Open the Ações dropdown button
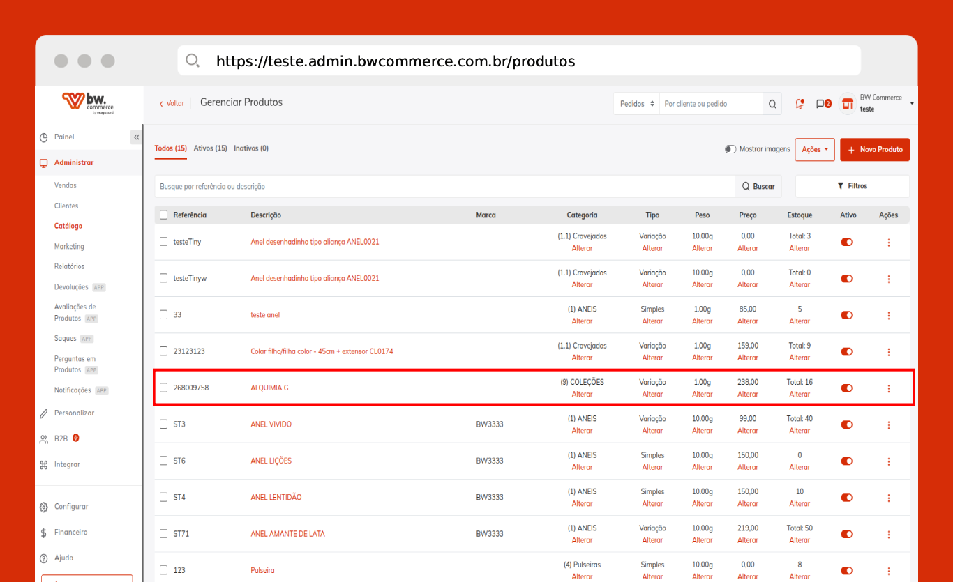This screenshot has width=953, height=582. tap(815, 149)
